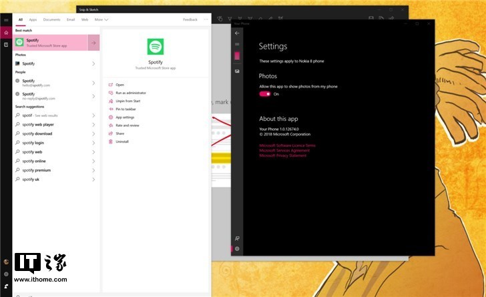486x297 pixels.
Task: Open search settings gear in left sidebar
Action: pyautogui.click(x=6, y=274)
